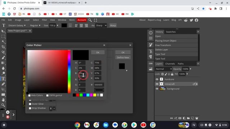Pick the red preset color swatch
The width and height of the screenshot is (230, 129).
[78, 95]
